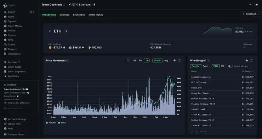Click the copy icon beside Ethereum selector
Viewport: 262px width, 139px height.
click(95, 5)
